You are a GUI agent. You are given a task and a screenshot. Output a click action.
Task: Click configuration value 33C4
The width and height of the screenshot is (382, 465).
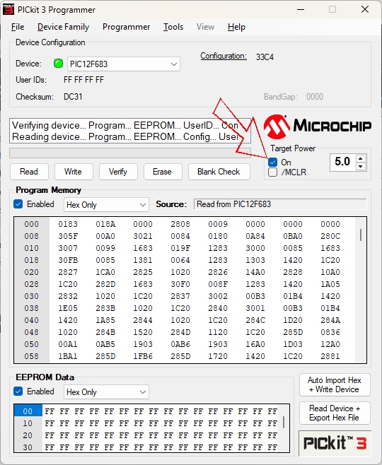[265, 57]
